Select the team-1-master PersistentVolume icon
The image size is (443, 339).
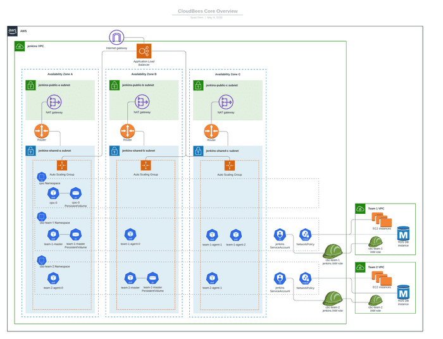pyautogui.click(x=75, y=235)
